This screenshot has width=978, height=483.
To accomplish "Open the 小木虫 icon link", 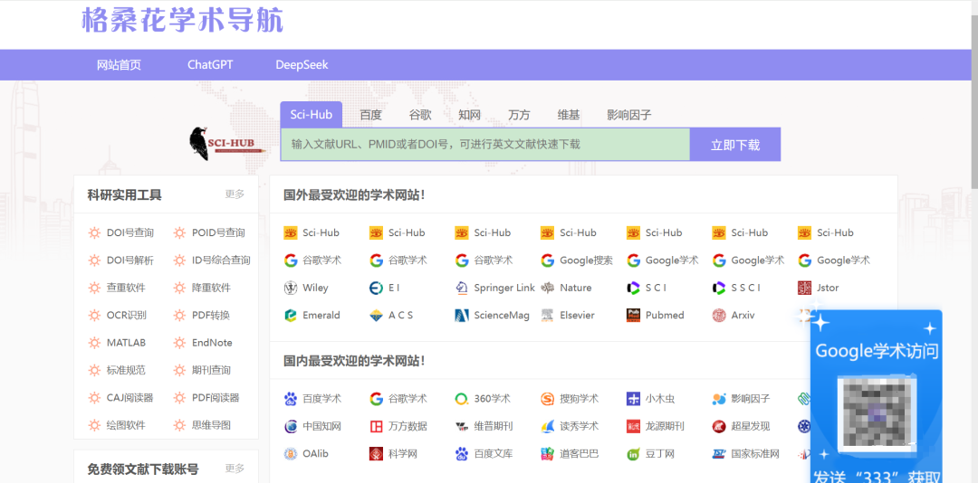I will click(x=634, y=399).
